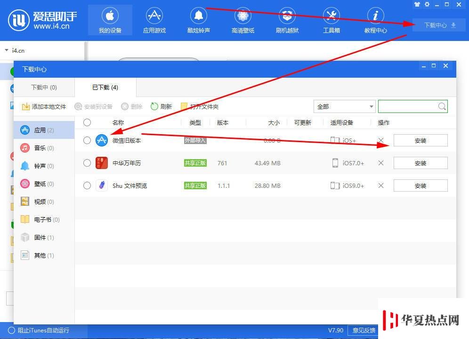Open the 全部 filter dropdown
The height and width of the screenshot is (339, 469).
tap(344, 106)
